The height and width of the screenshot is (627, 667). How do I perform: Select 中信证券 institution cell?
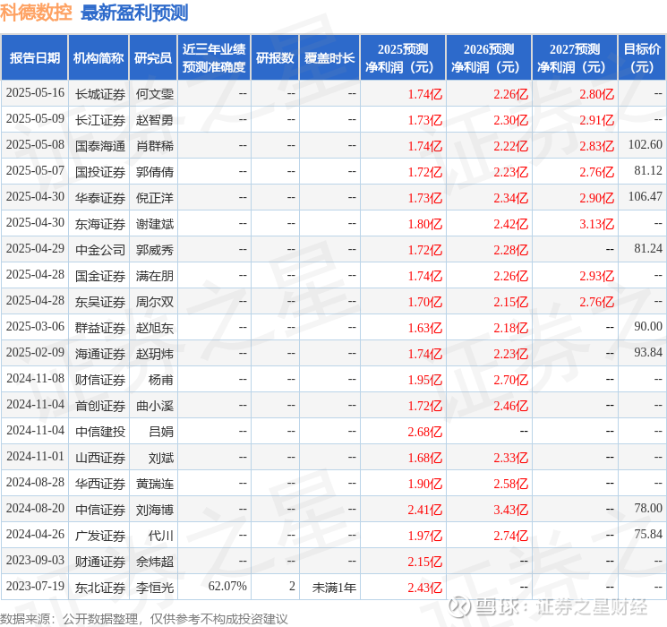100,510
